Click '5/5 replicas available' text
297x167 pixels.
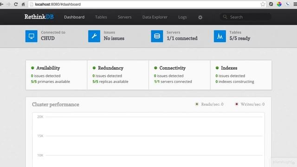(x=110, y=82)
